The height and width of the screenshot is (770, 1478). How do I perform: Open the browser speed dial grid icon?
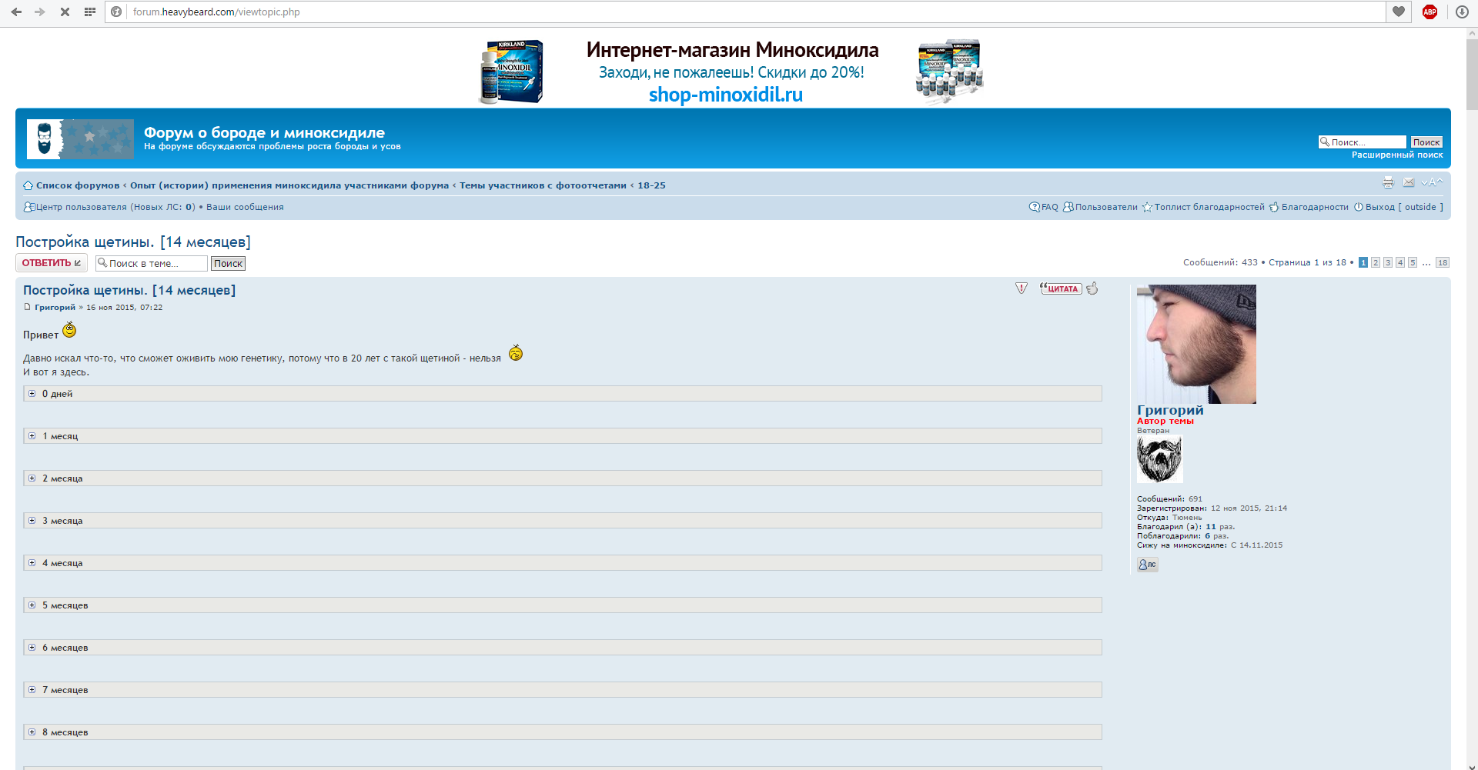click(90, 12)
